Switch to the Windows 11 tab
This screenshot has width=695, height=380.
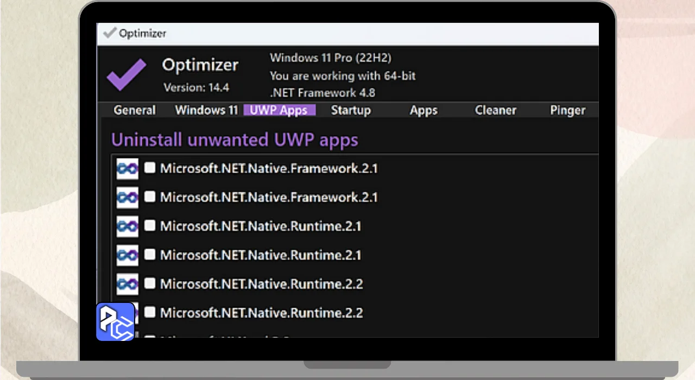206,110
